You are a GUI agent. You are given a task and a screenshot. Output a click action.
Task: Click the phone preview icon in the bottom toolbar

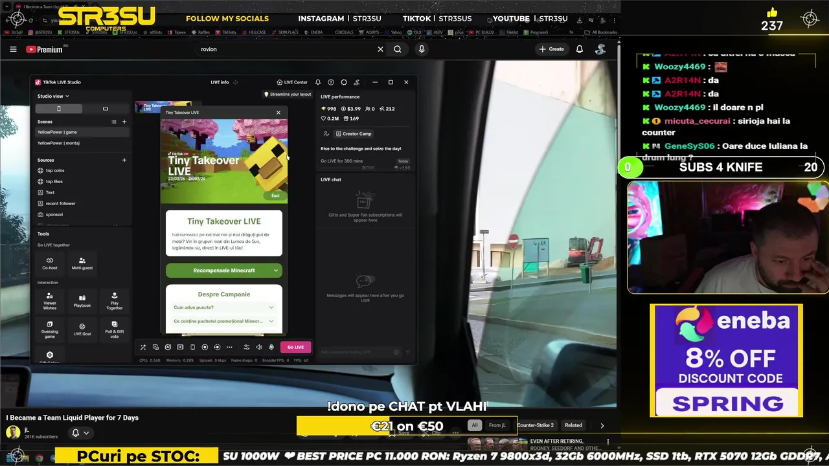pos(192,348)
